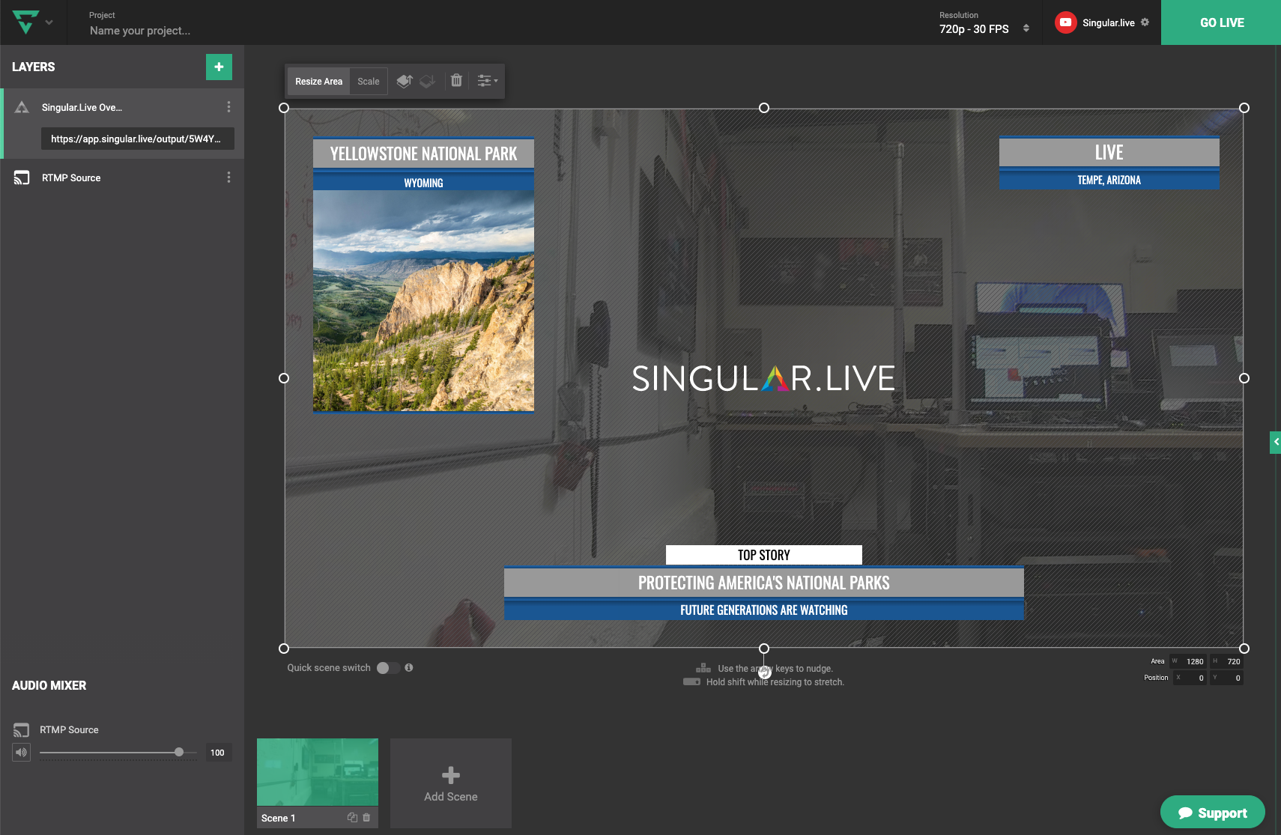
Task: Expand the dropdown arrow beside the app logo
Action: click(49, 22)
